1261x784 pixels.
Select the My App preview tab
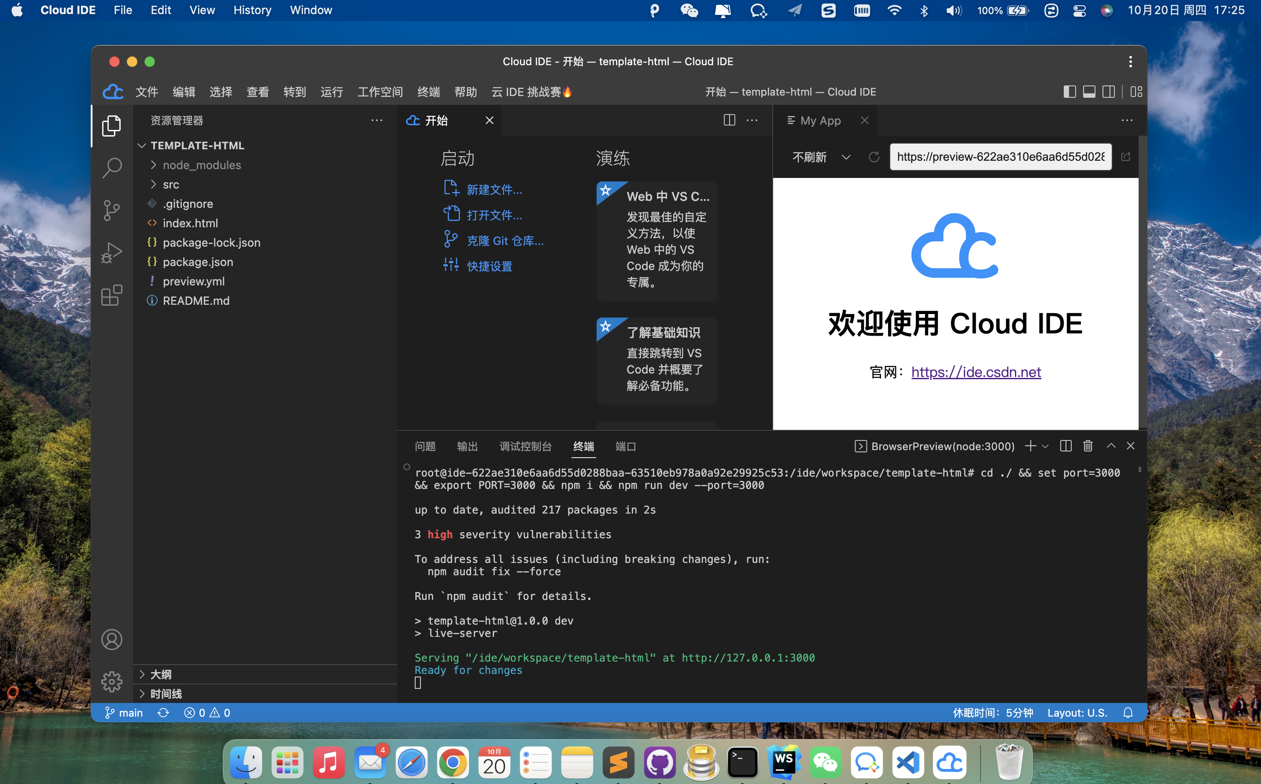click(820, 120)
